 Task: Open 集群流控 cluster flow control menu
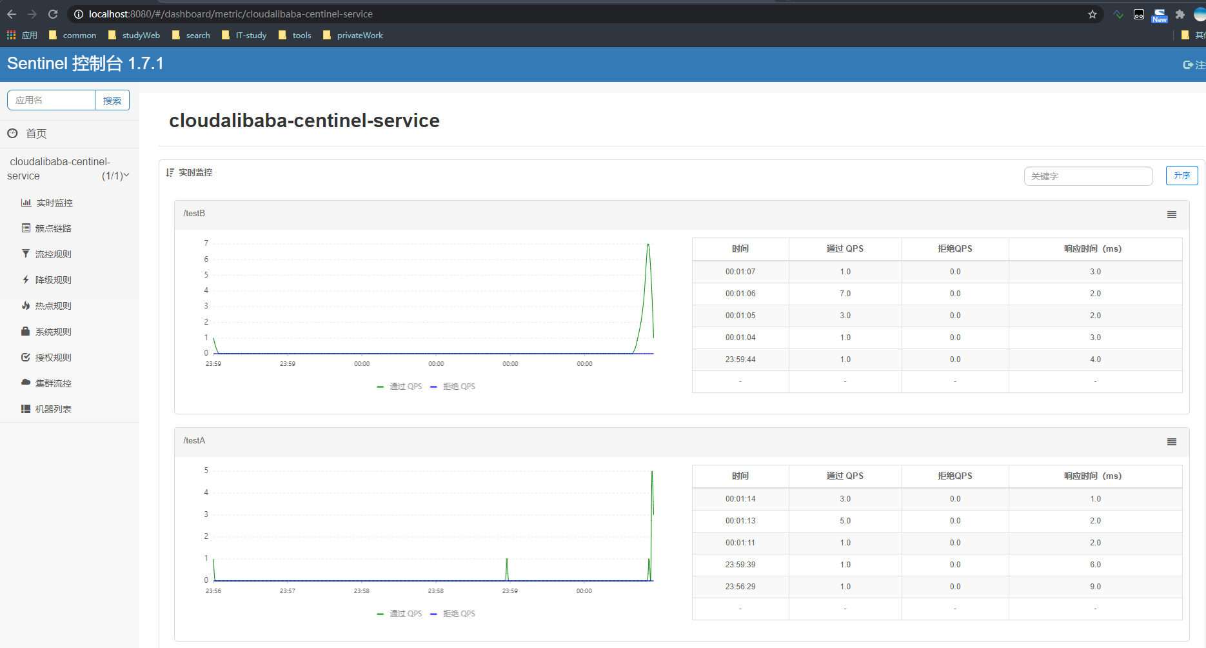(x=46, y=383)
